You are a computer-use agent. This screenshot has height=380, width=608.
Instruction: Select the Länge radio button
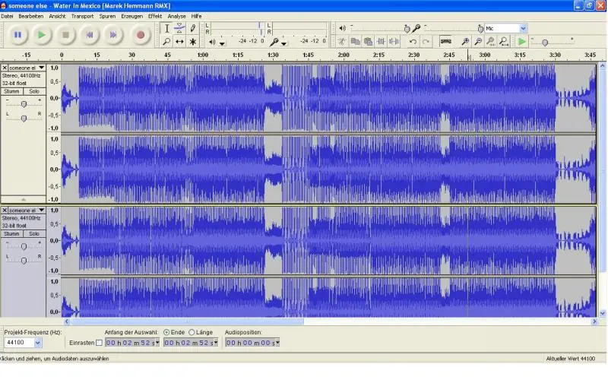pos(192,332)
